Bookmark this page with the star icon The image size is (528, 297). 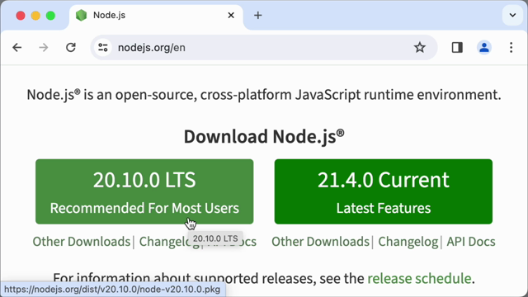420,48
